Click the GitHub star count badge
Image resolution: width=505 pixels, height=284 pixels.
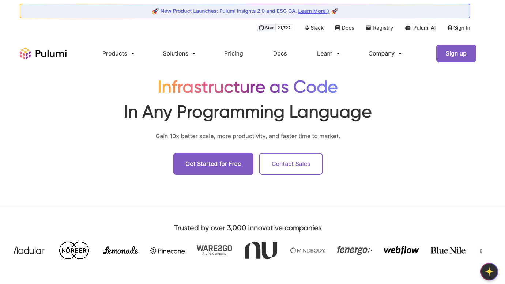coord(284,28)
